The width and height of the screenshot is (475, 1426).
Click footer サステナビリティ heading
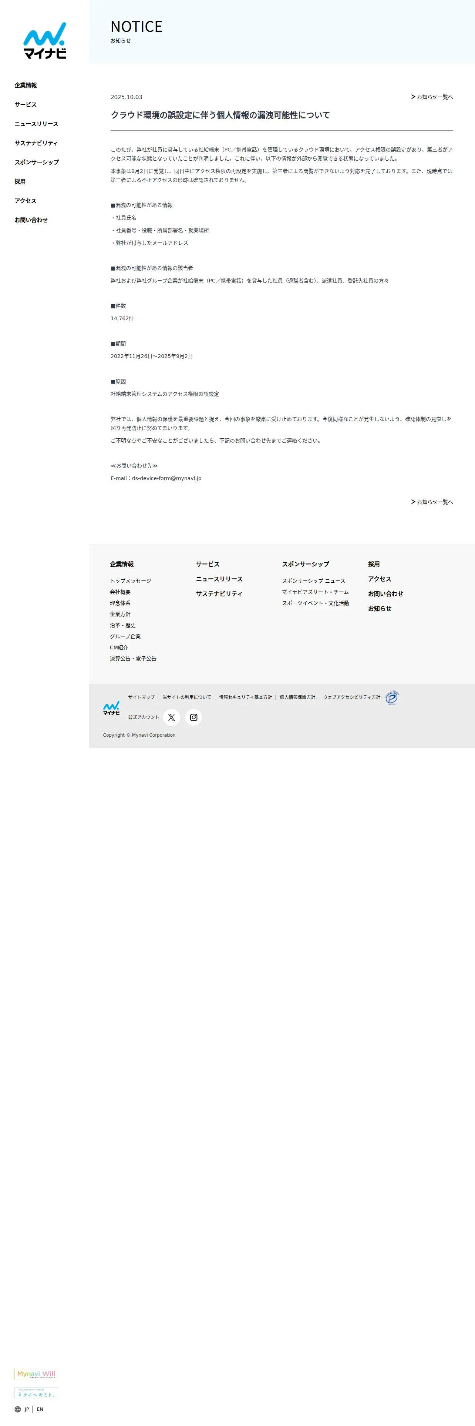coord(219,593)
